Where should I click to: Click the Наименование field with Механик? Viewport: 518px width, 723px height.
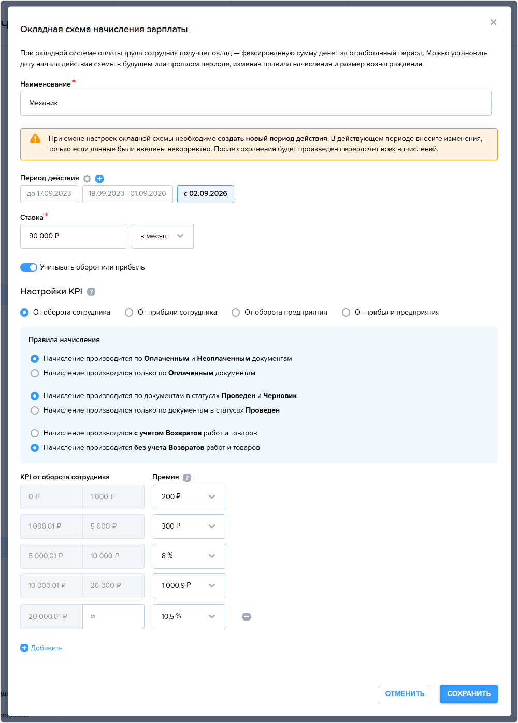click(256, 103)
